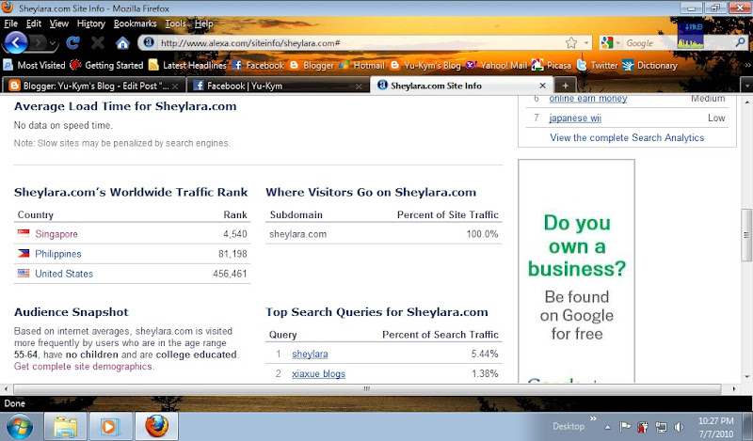Image resolution: width=753 pixels, height=441 pixels.
Task: Go to the home page icon
Action: (122, 43)
